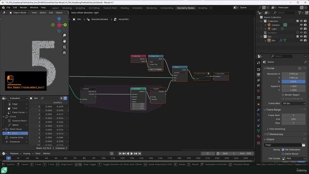Toggle camera view icon in 3D viewport
The image size is (309, 174).
(64, 47)
